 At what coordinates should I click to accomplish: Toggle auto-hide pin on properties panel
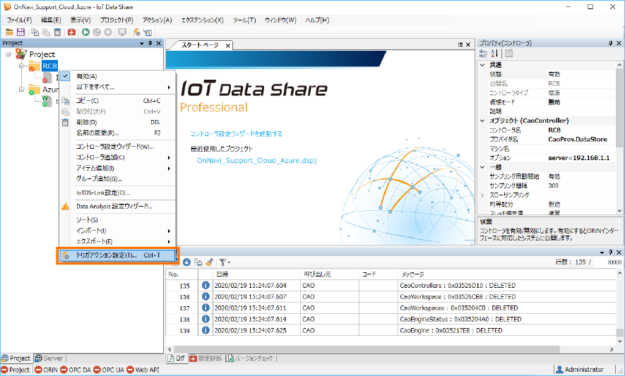tap(610, 43)
